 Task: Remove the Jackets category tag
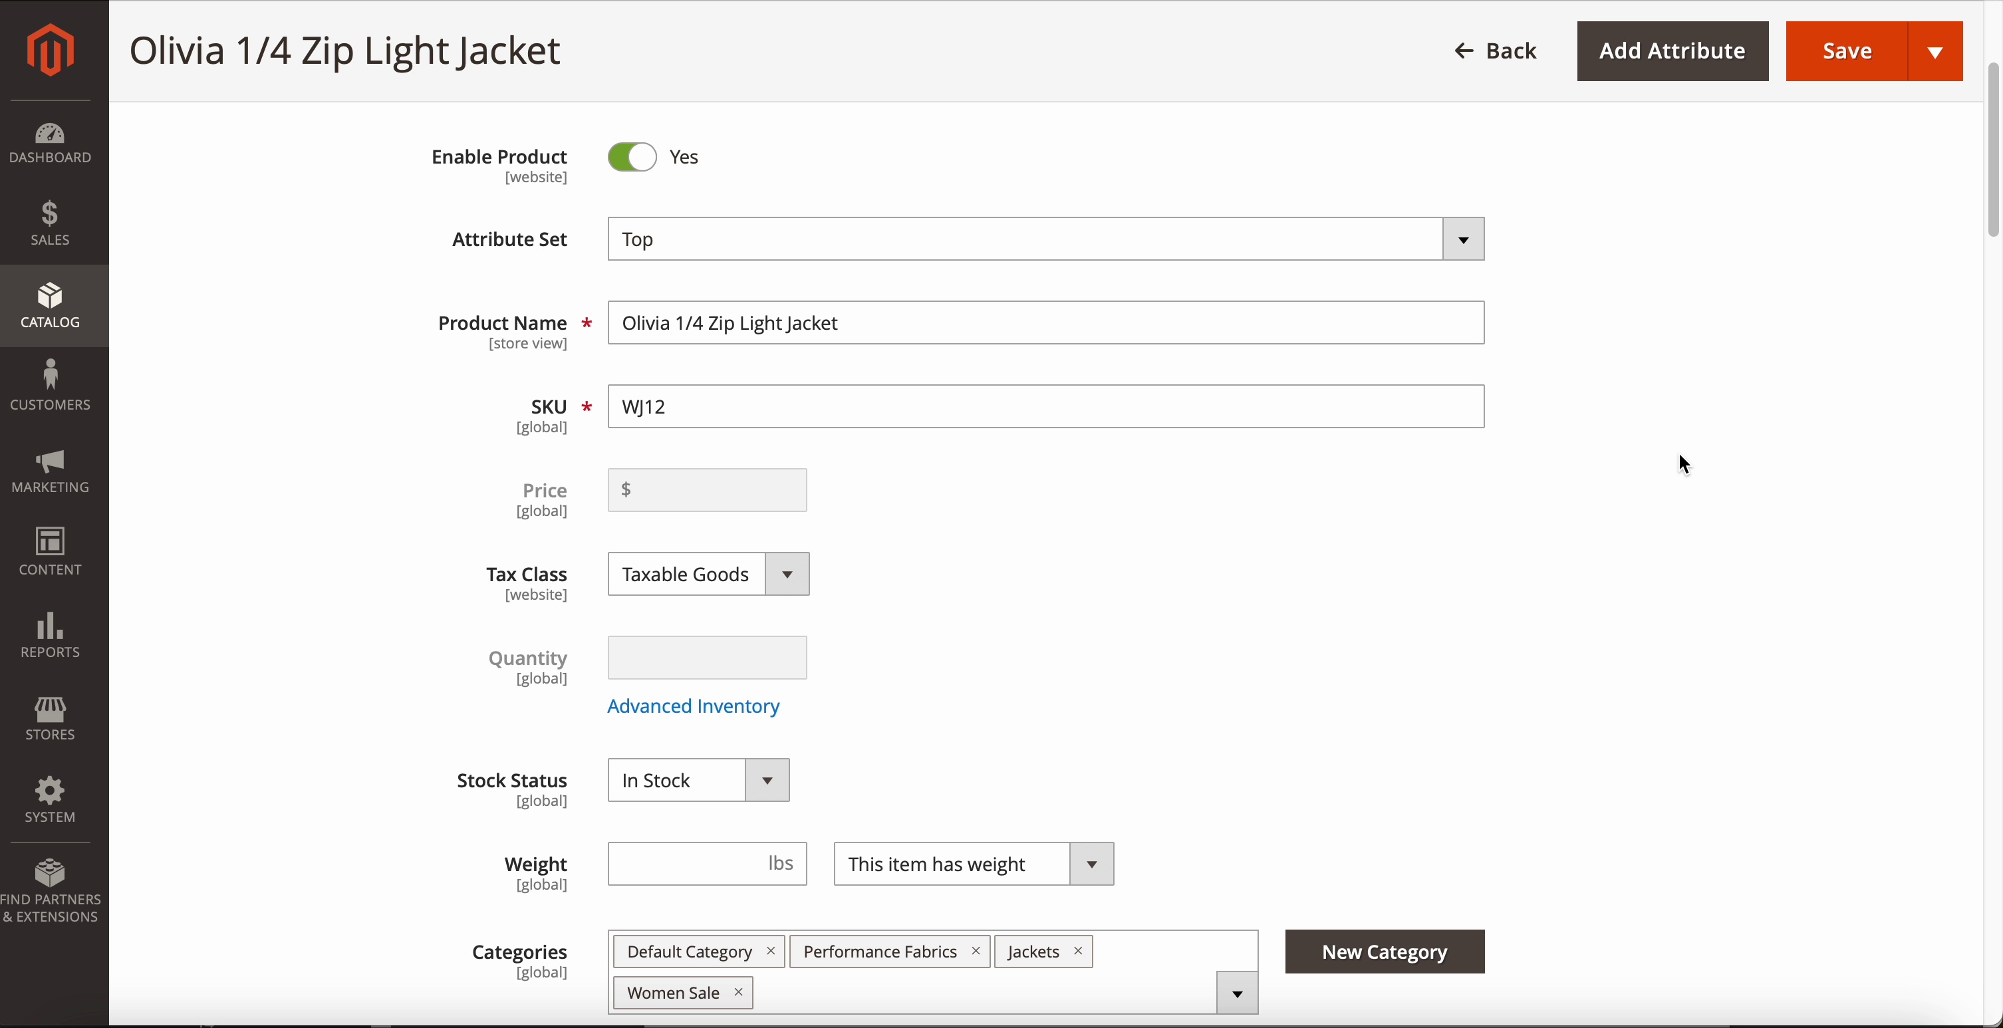pyautogui.click(x=1078, y=951)
